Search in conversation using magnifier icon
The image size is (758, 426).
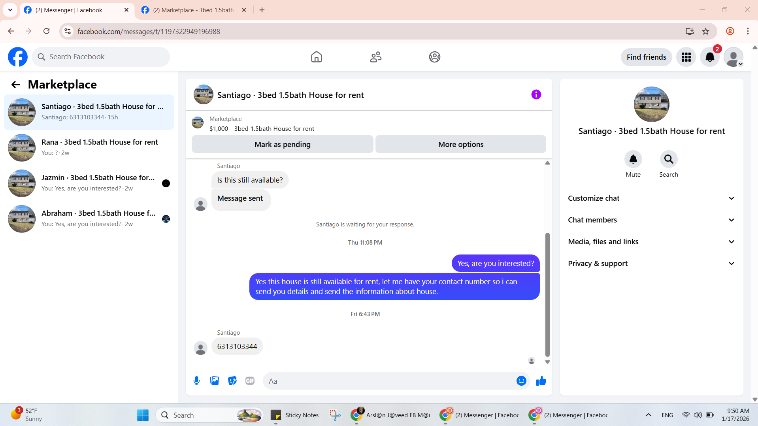coord(669,159)
